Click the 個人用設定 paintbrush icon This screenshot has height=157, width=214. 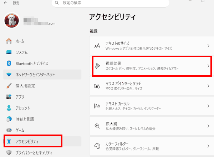point(9,86)
